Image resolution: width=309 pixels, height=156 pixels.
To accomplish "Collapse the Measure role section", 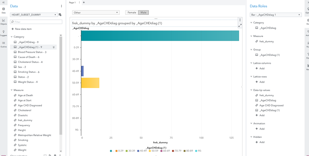I will (x=251, y=36).
